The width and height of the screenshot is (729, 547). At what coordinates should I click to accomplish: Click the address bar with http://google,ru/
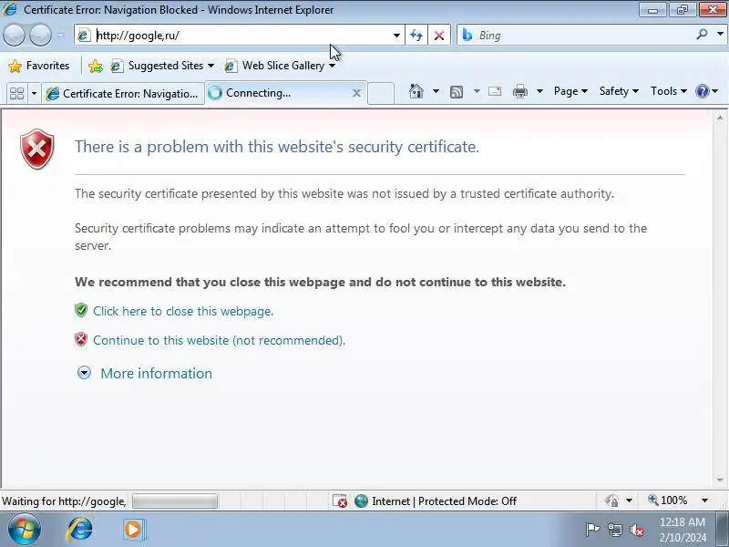[x=240, y=36]
